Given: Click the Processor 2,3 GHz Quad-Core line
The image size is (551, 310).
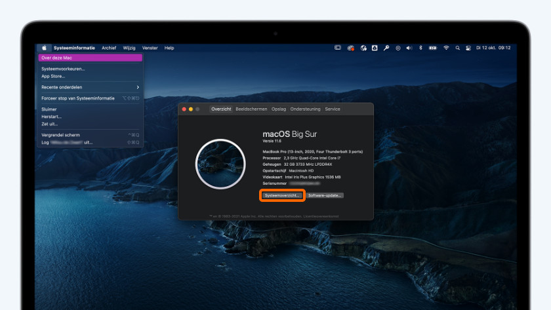Looking at the screenshot, I should (302, 158).
